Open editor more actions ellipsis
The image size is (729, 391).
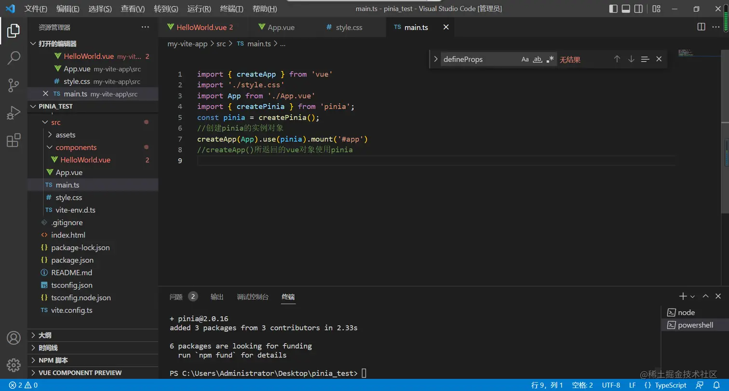point(715,27)
